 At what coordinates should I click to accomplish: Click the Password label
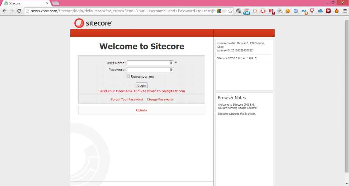[117, 69]
